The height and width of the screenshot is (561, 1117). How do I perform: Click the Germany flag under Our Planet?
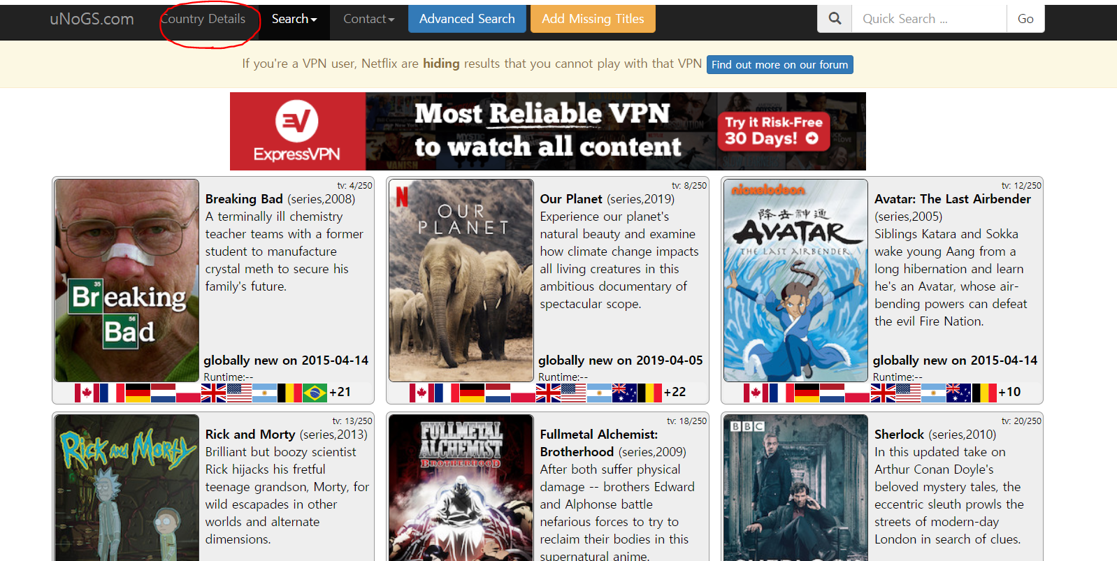tap(472, 393)
